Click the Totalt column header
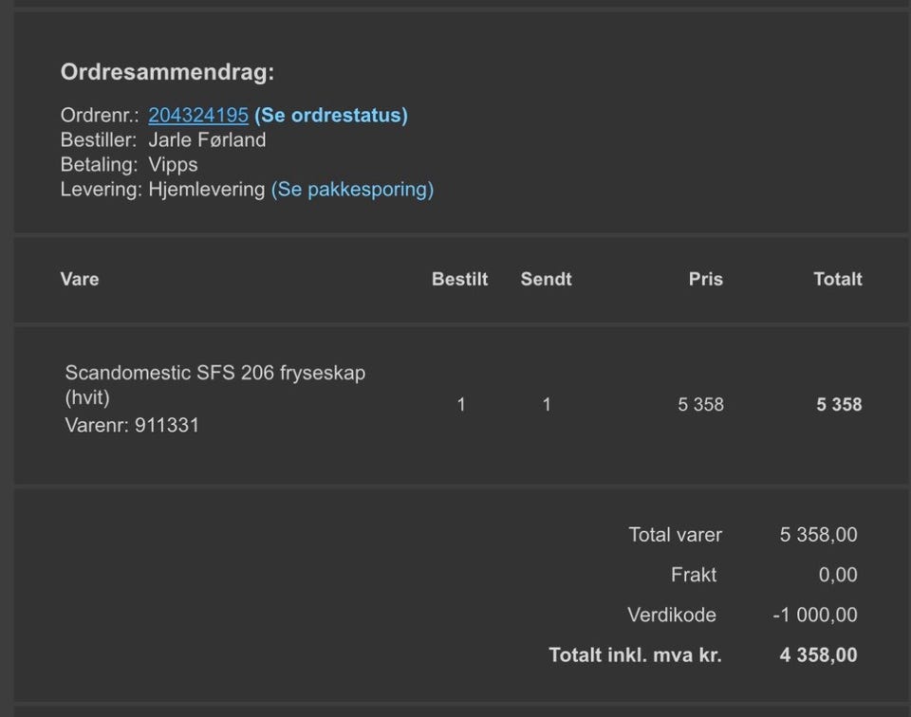 point(838,279)
